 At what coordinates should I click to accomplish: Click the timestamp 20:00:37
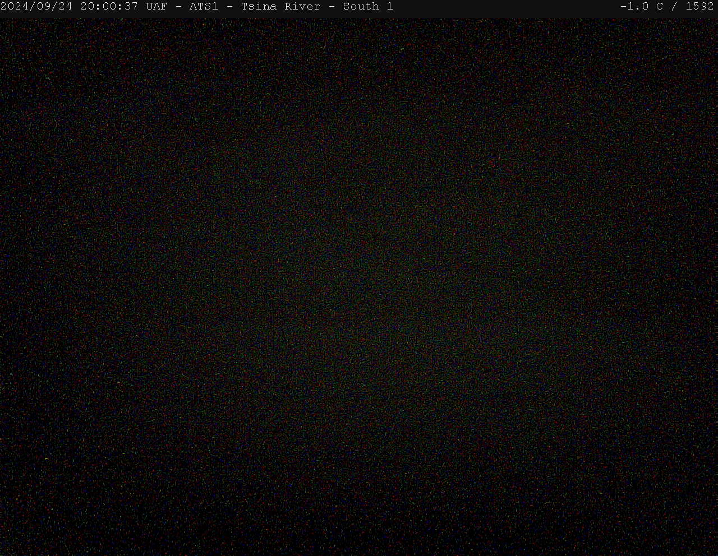[109, 7]
